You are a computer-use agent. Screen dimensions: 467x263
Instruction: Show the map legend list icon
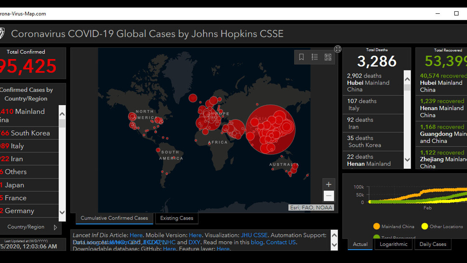click(x=315, y=57)
